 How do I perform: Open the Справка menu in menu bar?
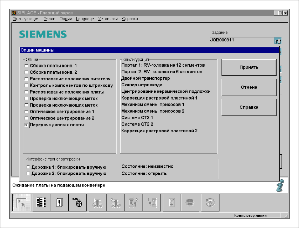pyautogui.click(x=130, y=19)
